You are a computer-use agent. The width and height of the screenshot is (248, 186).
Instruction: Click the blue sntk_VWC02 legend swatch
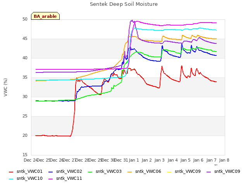(51, 172)
